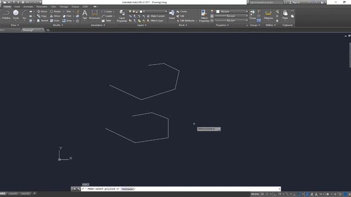Viewport: 351px width, 197px height.
Task: Open the object color ByLayer dropdown
Action: click(x=231, y=11)
